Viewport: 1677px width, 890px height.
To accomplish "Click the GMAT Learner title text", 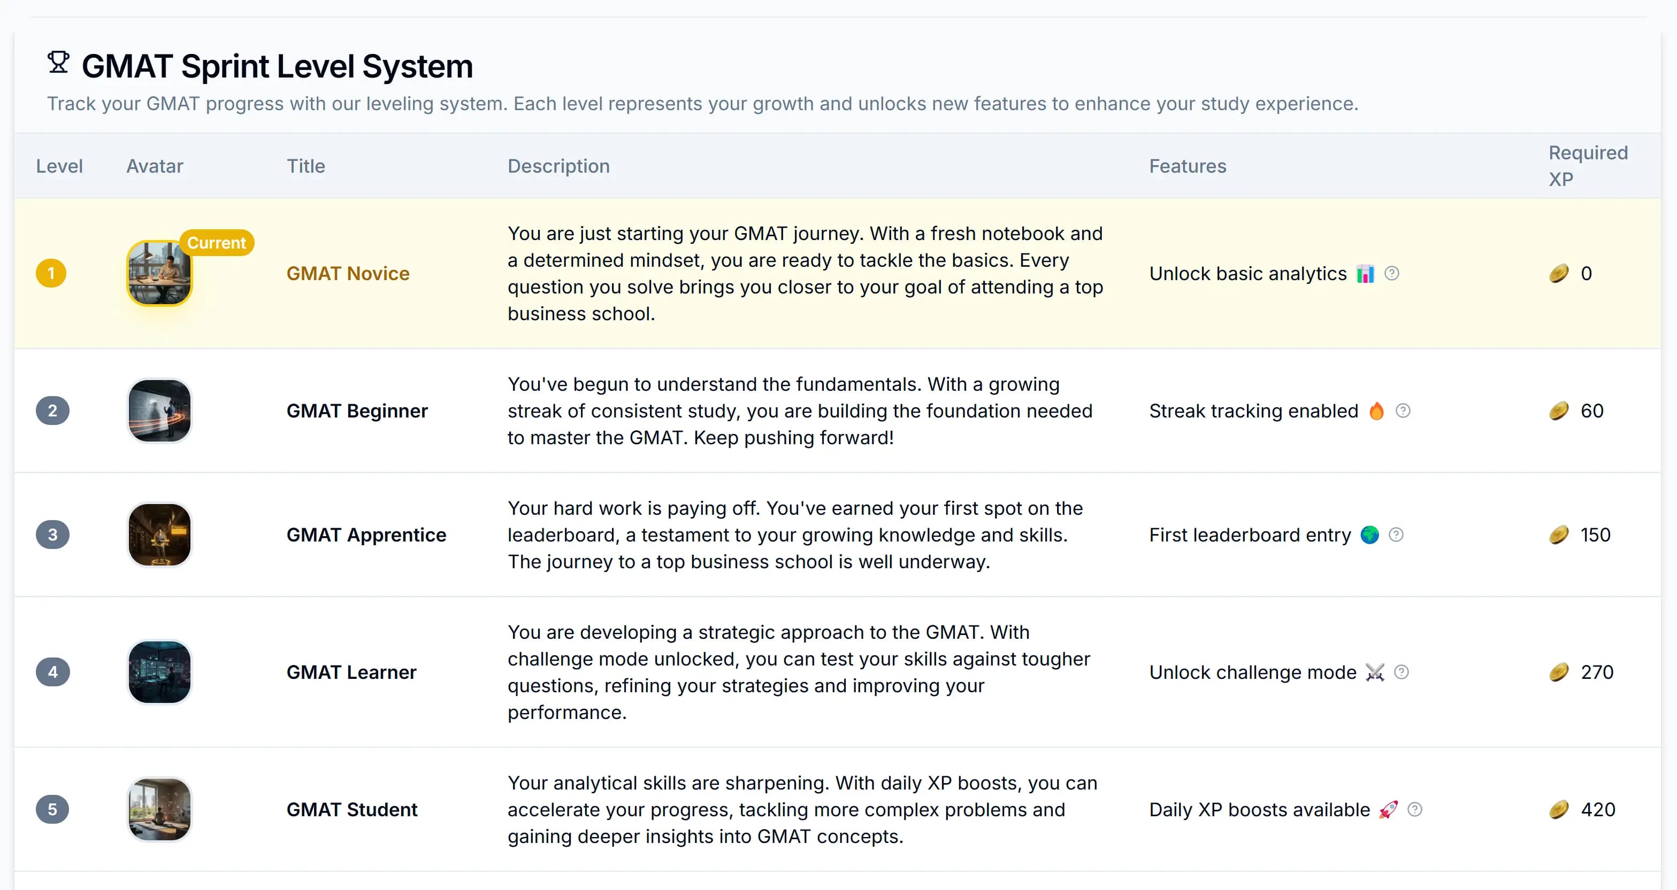I will 351,672.
